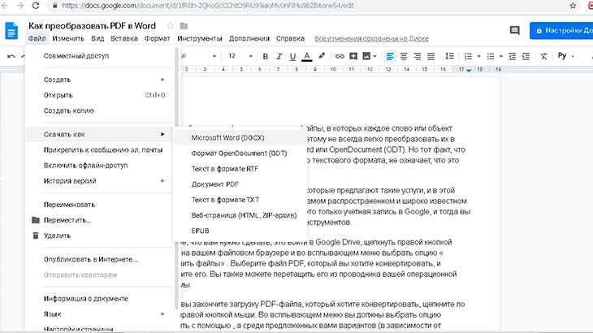Viewport: 593px width, 333px height.
Task: Expand the insert image dropdown arrow
Action: [x=374, y=56]
